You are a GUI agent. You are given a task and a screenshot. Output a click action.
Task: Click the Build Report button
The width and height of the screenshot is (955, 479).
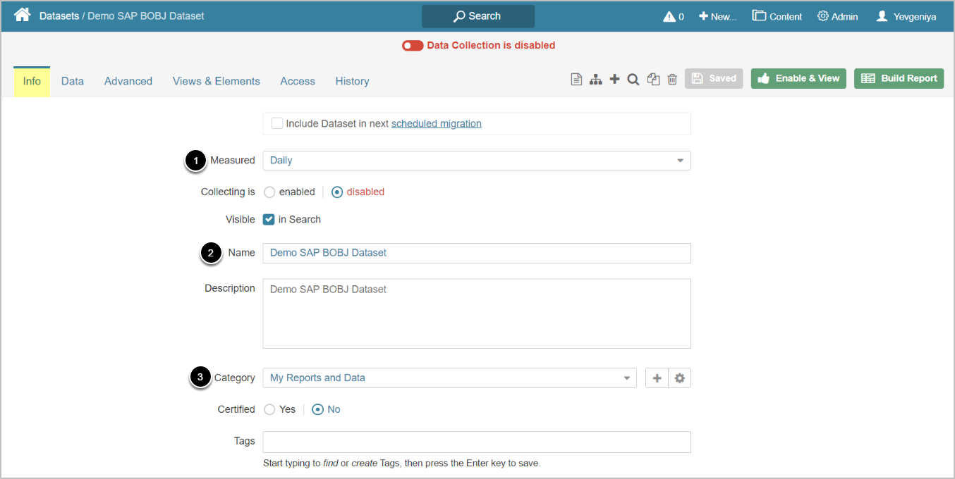tap(899, 78)
